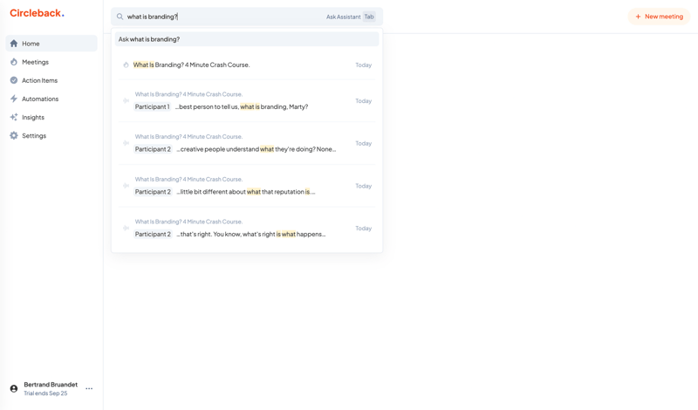Click the flame icon of the meeting result
This screenshot has height=410, width=698.
pos(126,65)
